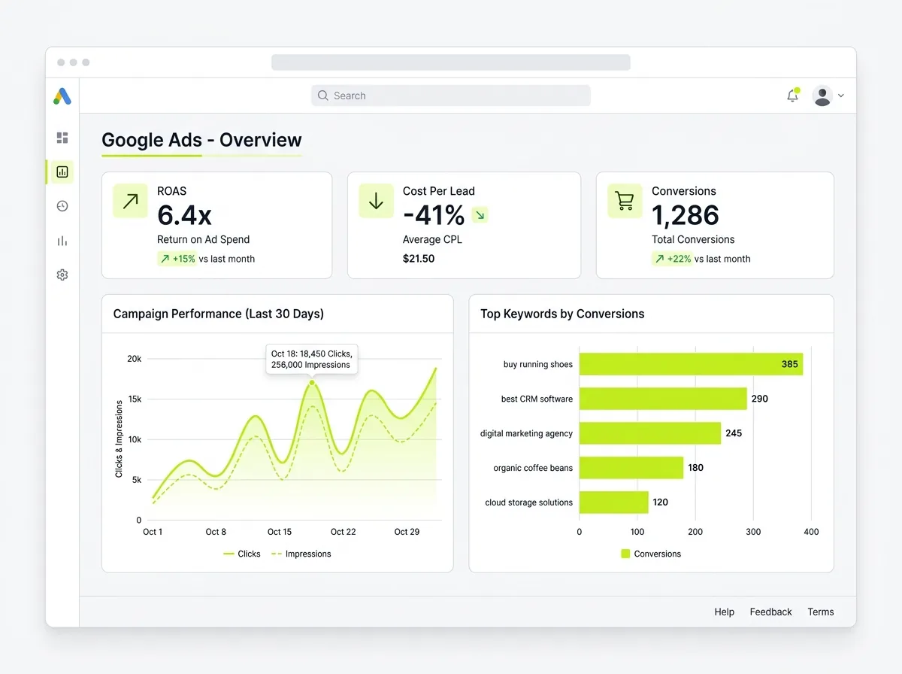Click the browser address bar
902x674 pixels.
pyautogui.click(x=451, y=62)
